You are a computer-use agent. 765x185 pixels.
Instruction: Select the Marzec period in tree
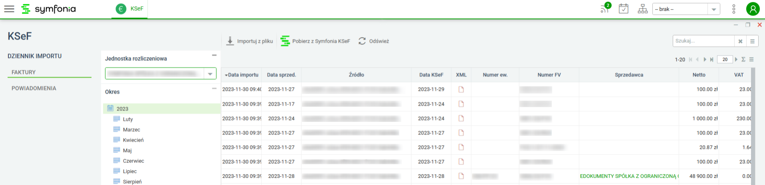131,130
